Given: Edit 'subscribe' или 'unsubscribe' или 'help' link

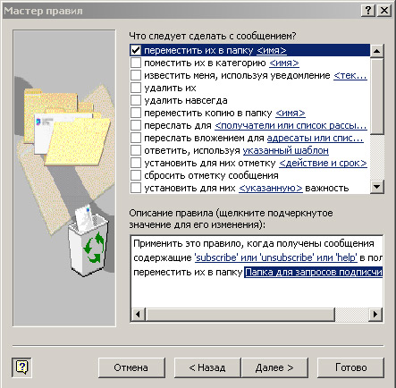Looking at the screenshot, I should [275, 257].
